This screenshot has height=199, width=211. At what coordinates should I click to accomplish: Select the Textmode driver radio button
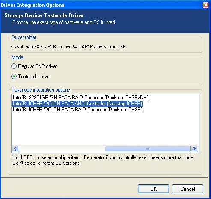coord(14,77)
